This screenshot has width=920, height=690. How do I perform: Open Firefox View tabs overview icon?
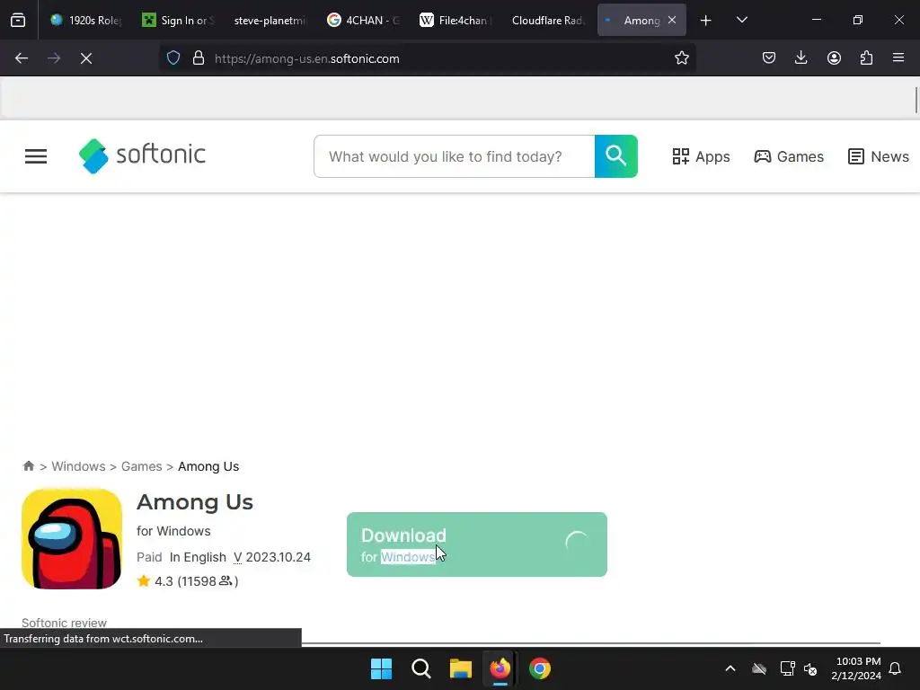pyautogui.click(x=18, y=21)
